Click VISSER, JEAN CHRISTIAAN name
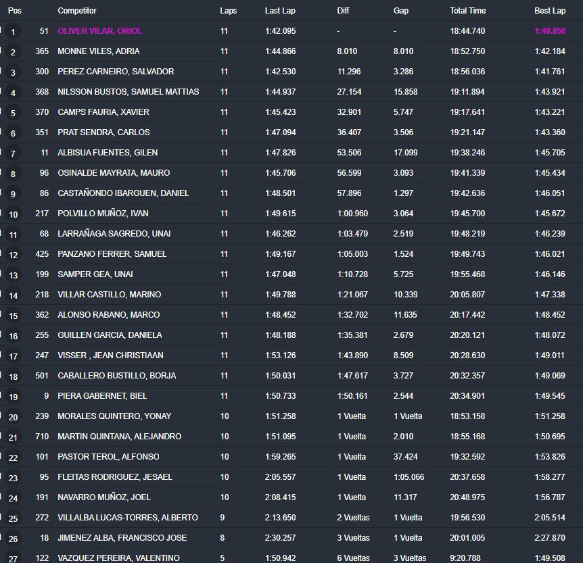 pos(110,356)
